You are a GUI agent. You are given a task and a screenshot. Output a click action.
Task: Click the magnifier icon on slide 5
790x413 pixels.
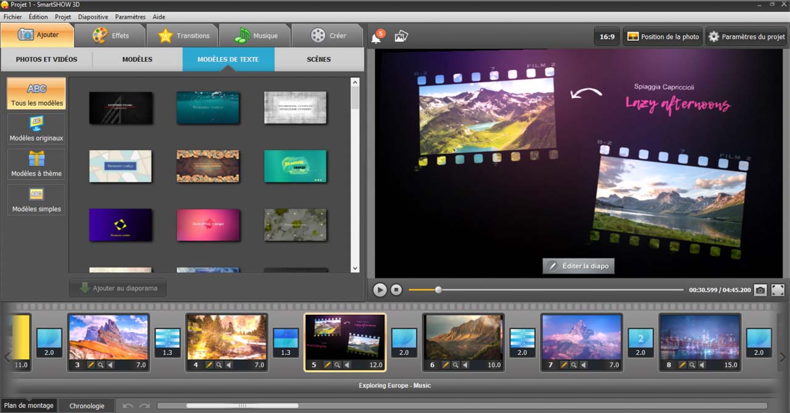[337, 365]
